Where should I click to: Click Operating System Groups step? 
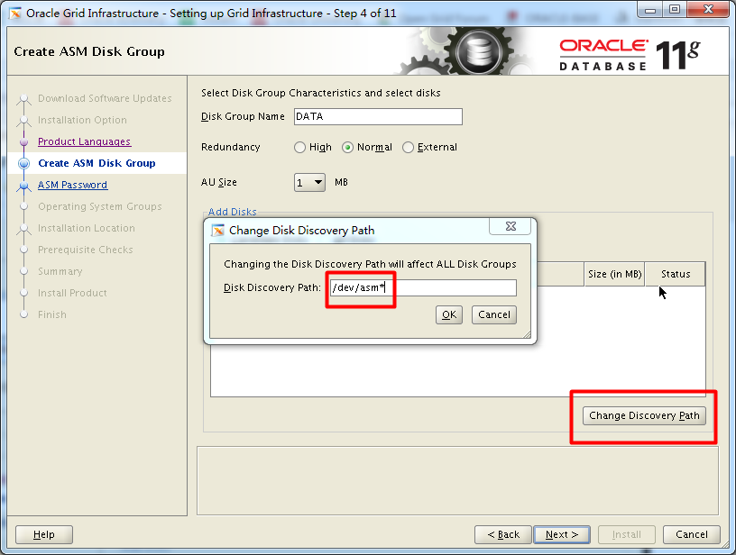click(x=100, y=206)
